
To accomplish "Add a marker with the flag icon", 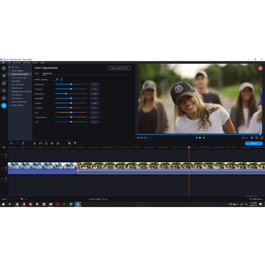I will point(75,143).
